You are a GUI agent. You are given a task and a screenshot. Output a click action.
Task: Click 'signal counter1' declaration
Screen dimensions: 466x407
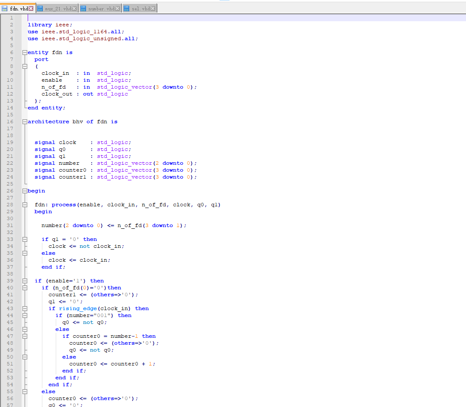click(115, 177)
